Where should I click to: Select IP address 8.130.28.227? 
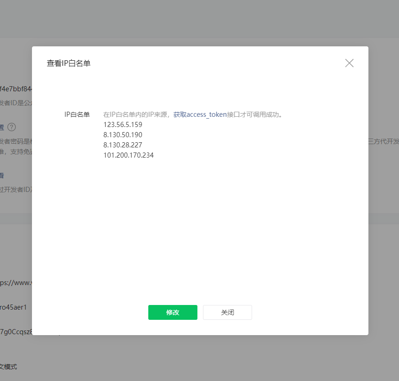click(123, 145)
